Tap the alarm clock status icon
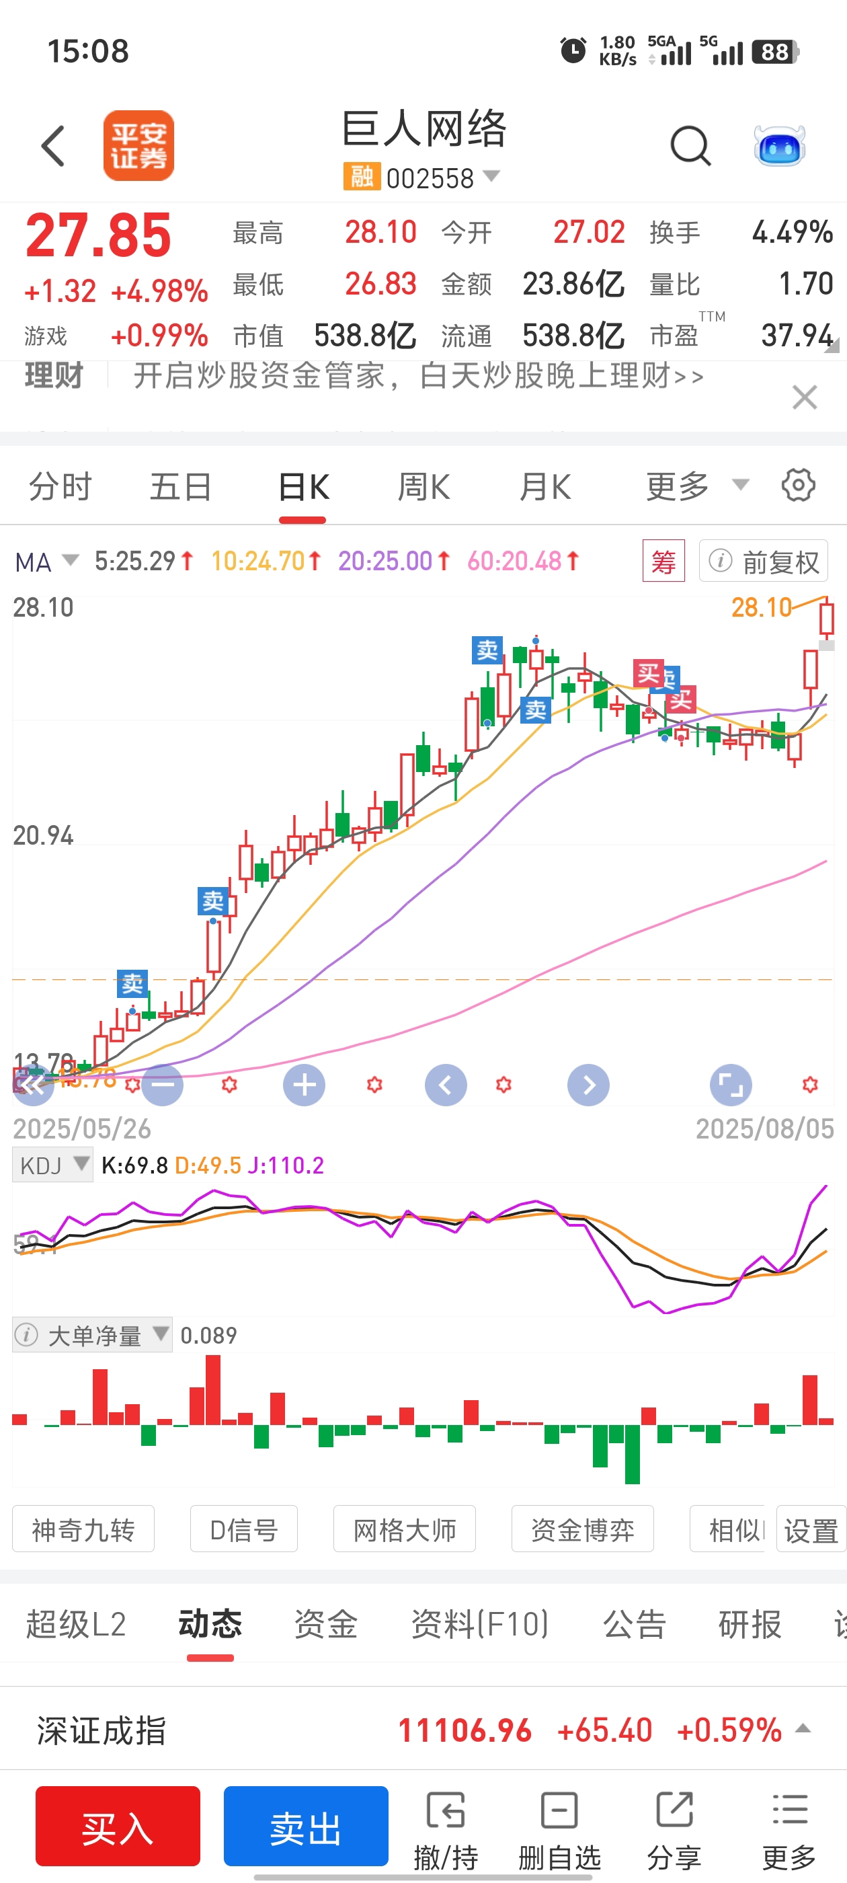The image size is (847, 1883). click(x=573, y=51)
